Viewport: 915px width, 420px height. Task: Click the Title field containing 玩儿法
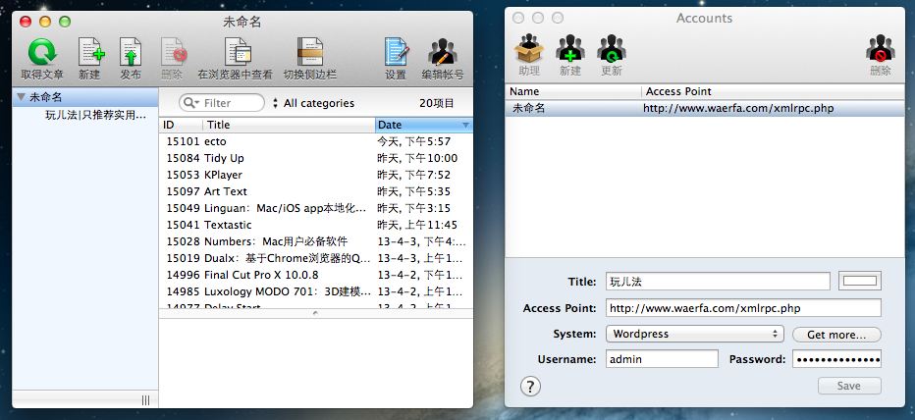(x=718, y=282)
